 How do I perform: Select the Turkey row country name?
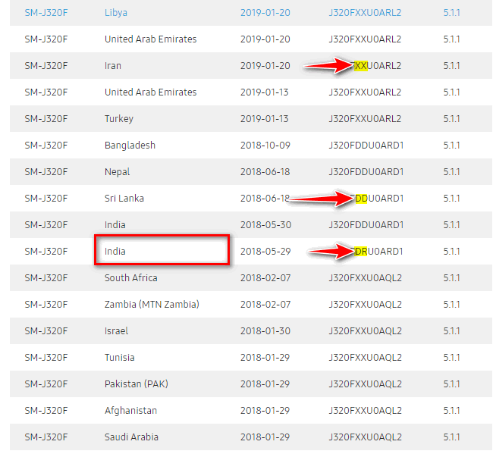[x=119, y=119]
